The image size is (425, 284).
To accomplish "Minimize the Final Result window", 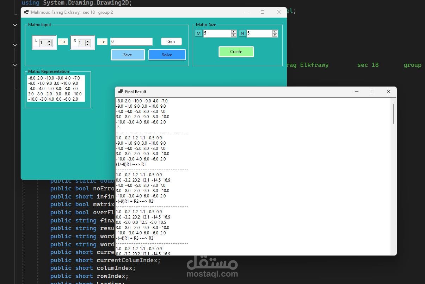I will [x=357, y=91].
